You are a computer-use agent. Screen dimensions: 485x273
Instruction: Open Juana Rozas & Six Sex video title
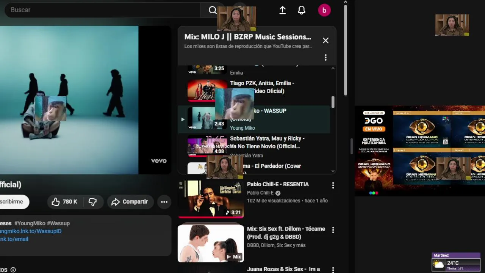coord(283,269)
